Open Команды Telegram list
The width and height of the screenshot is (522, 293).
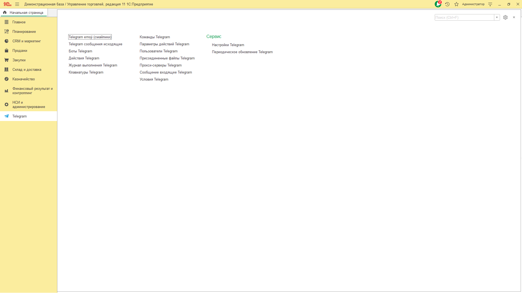click(x=155, y=37)
